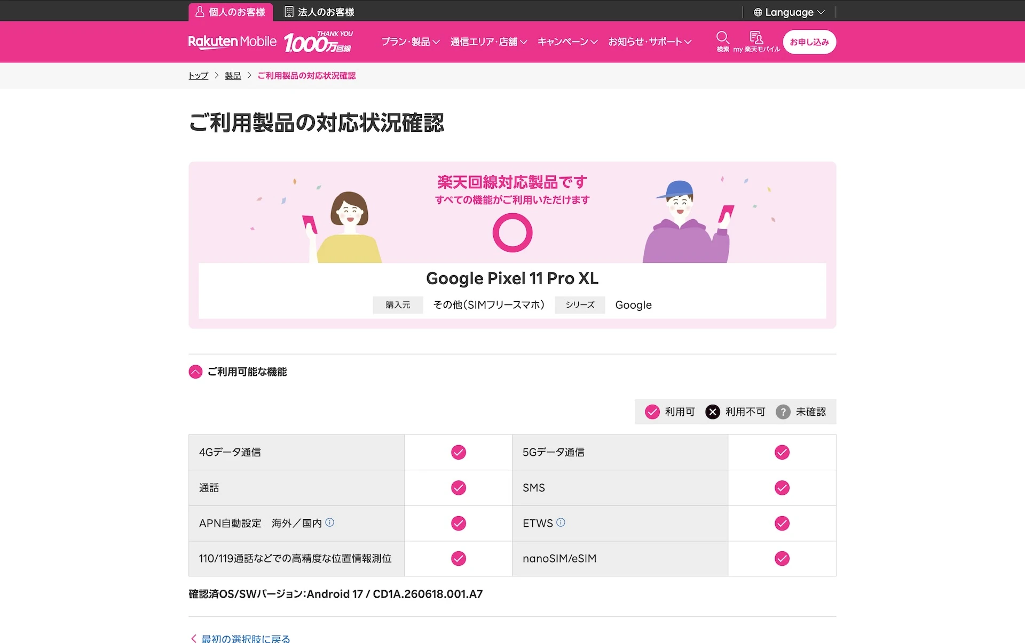Expand the キャンペーン menu

click(567, 42)
